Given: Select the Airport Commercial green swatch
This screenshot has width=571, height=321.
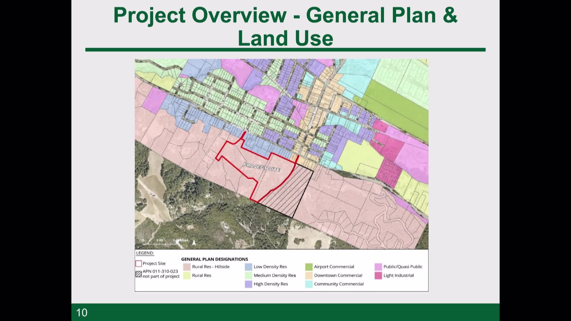Looking at the screenshot, I should point(309,267).
